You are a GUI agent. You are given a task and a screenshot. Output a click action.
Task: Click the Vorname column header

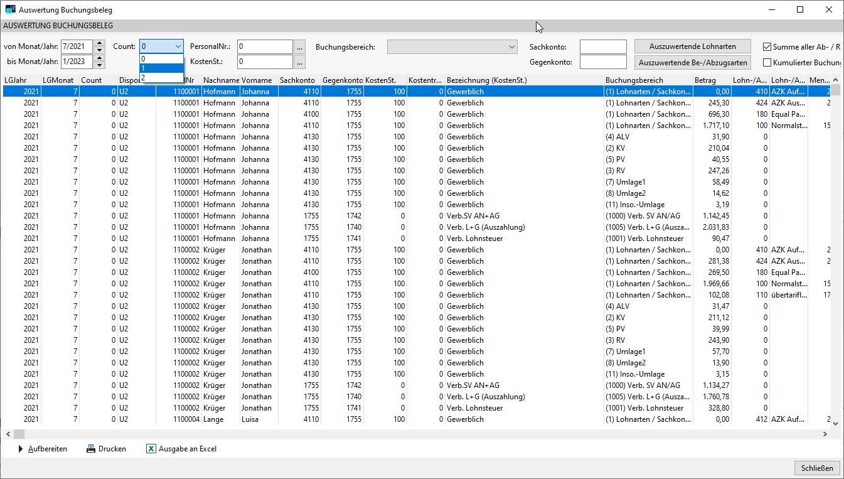(259, 80)
